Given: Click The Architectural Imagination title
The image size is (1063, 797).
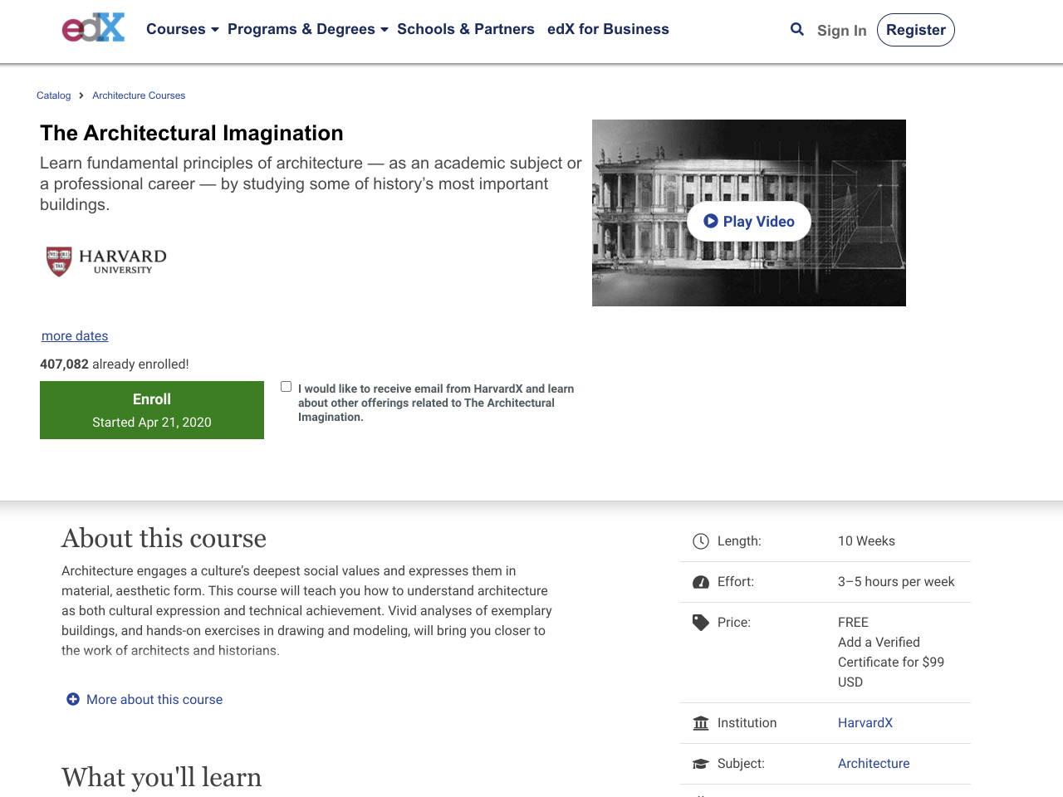Looking at the screenshot, I should tap(192, 133).
